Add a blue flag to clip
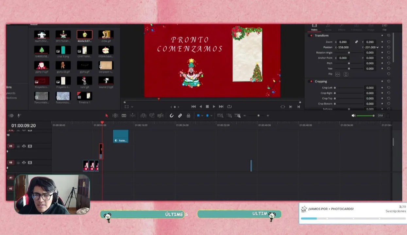The width and height of the screenshot is (407, 235). 198,116
